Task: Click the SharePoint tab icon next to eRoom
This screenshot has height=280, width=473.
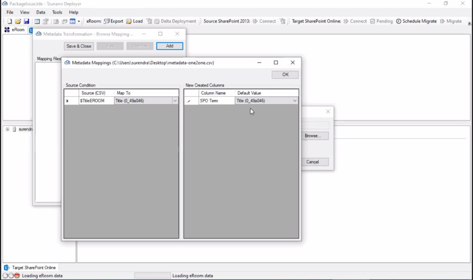Action: 31,30
